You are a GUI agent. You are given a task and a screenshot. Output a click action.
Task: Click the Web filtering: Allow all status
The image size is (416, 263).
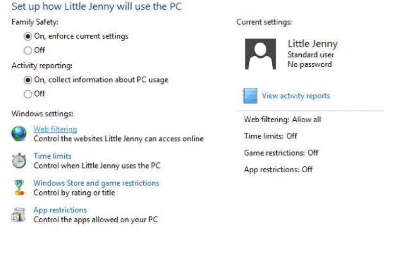(283, 119)
